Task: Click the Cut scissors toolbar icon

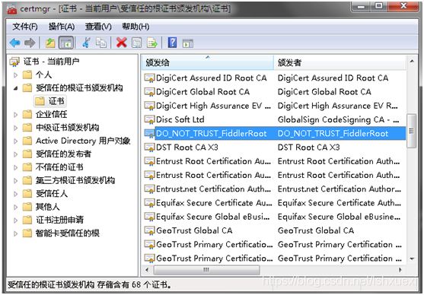Action: pyautogui.click(x=86, y=43)
